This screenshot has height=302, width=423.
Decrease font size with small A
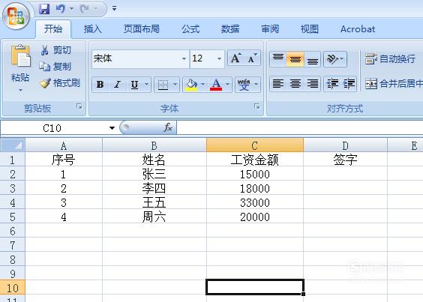tap(252, 58)
